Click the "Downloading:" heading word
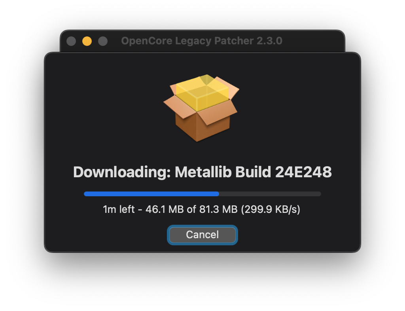This screenshot has width=405, height=311. (x=122, y=172)
